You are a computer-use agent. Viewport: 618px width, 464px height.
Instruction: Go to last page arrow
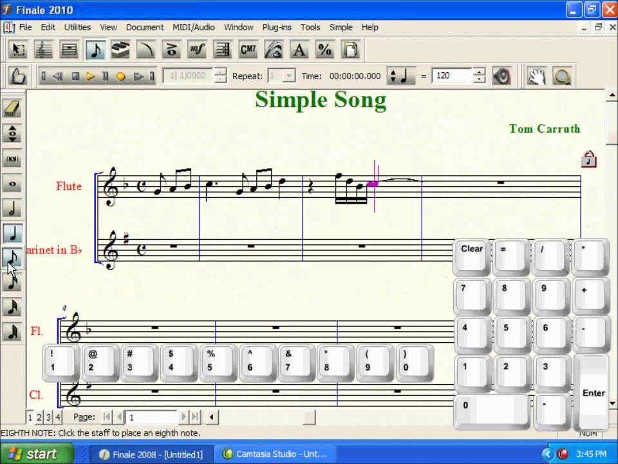(x=194, y=417)
